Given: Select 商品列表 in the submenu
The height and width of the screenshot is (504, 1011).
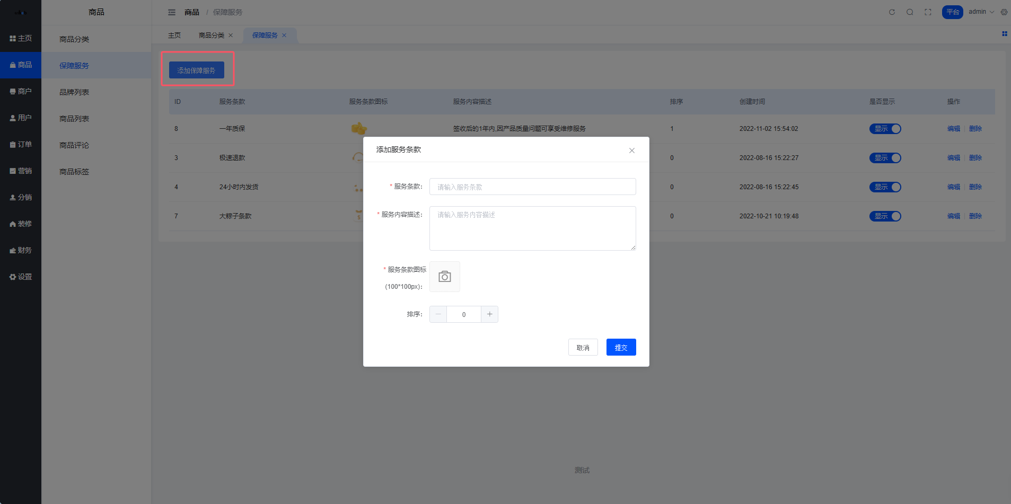Looking at the screenshot, I should click(x=74, y=119).
